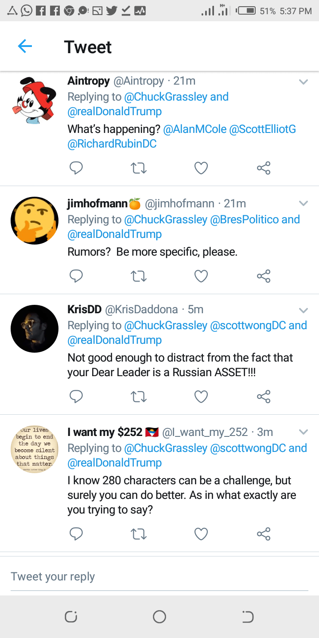Tap the Tweet your reply field

159,576
